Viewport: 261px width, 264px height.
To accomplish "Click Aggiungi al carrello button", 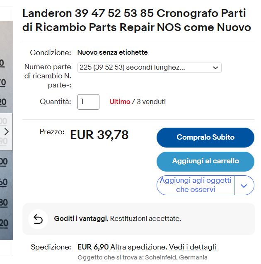I will (205, 161).
